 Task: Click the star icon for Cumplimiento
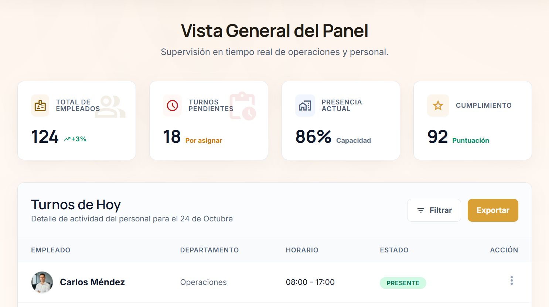pos(438,106)
